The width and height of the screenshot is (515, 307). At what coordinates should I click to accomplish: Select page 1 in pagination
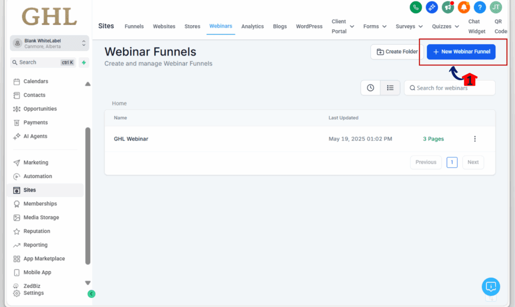click(x=452, y=162)
